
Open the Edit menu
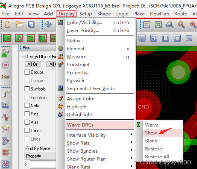19,14
